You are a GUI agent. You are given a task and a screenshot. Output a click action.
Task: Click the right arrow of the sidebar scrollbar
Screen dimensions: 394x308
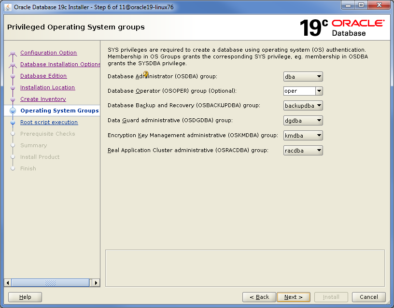tap(96, 283)
